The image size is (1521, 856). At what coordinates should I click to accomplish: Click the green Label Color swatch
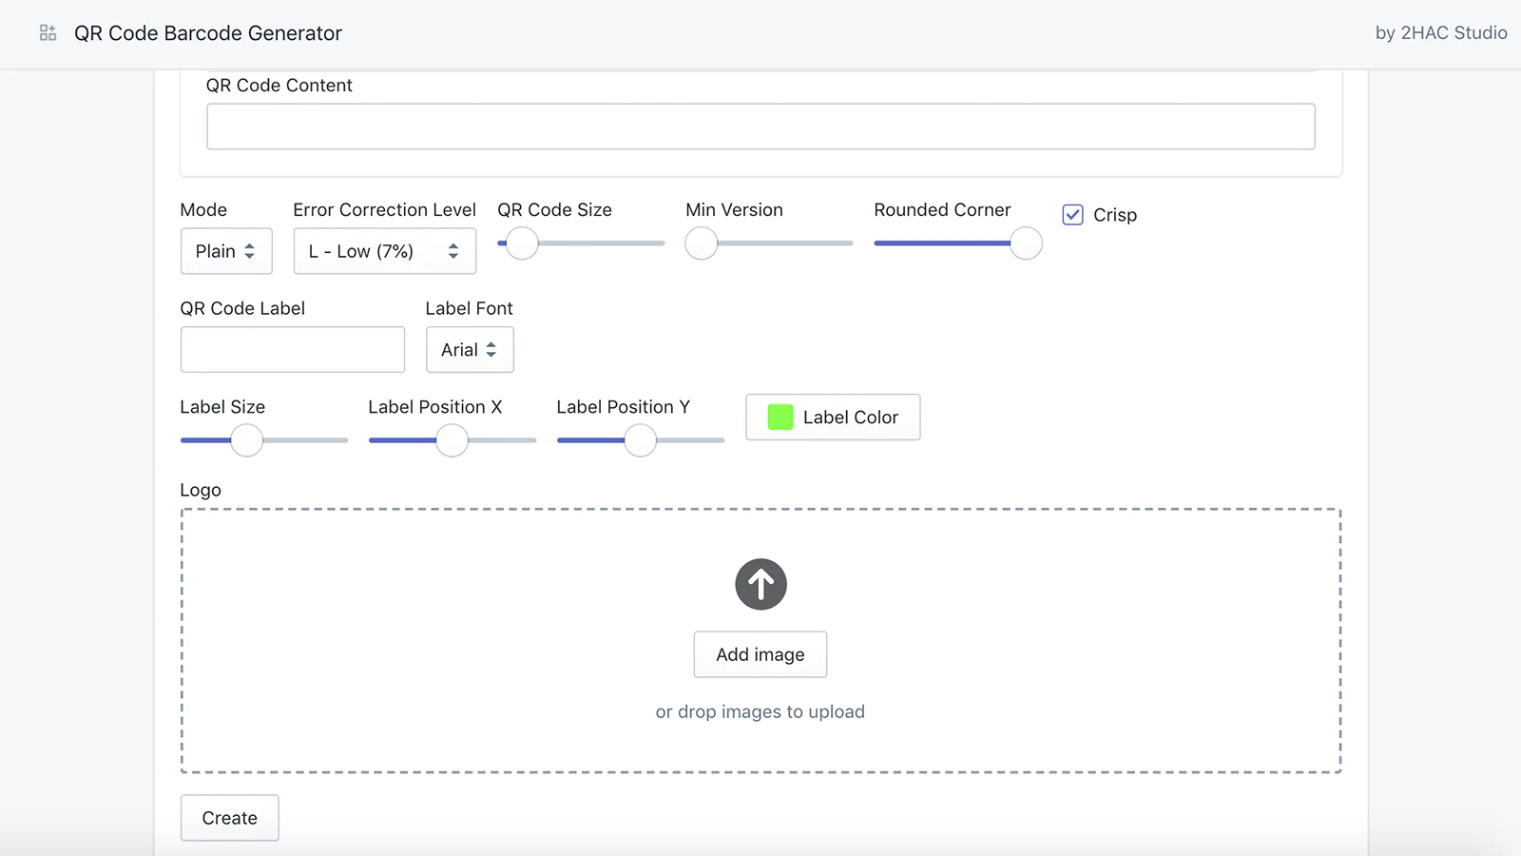point(780,418)
